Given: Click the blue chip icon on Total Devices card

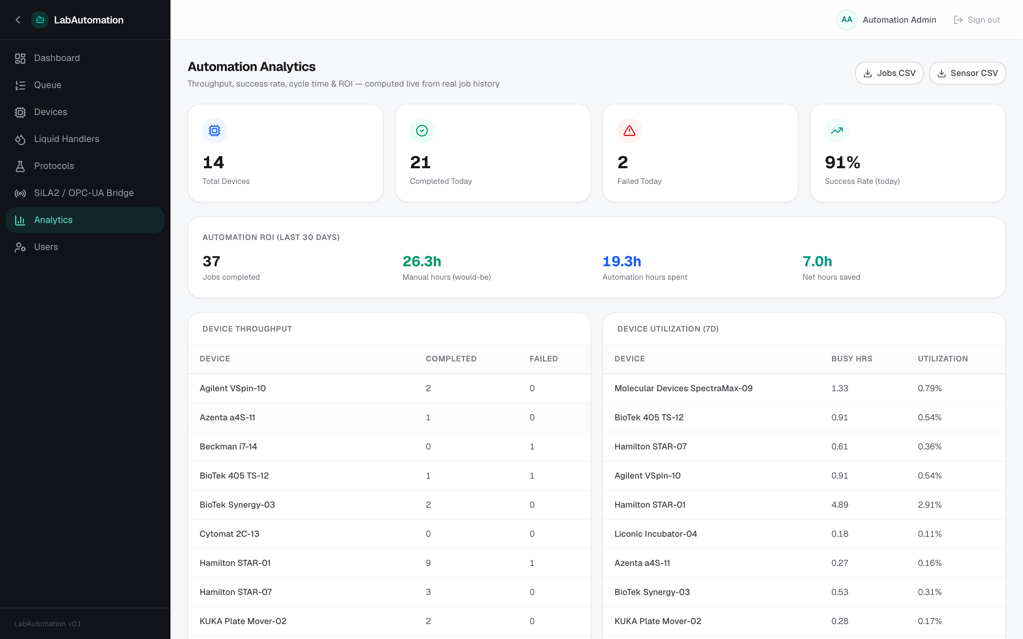Looking at the screenshot, I should click(x=215, y=131).
